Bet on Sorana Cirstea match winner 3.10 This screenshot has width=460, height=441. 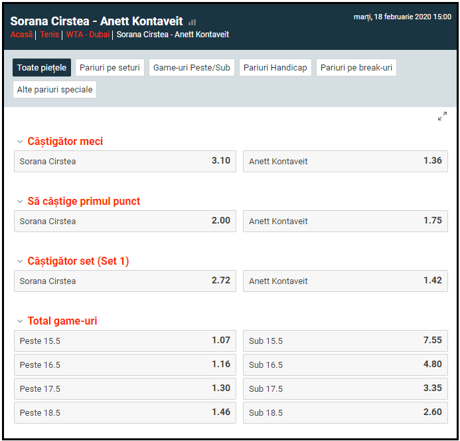coord(125,161)
